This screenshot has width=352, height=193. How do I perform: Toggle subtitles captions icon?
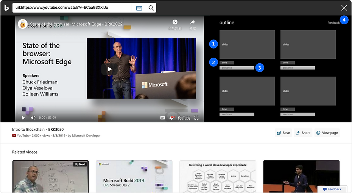tap(162, 118)
